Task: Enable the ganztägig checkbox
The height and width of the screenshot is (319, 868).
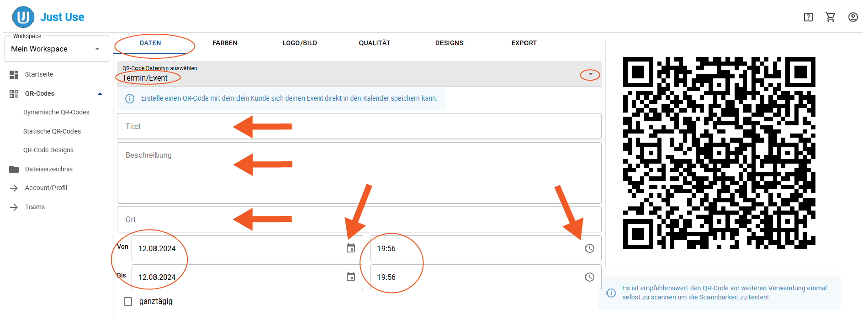Action: click(x=128, y=302)
